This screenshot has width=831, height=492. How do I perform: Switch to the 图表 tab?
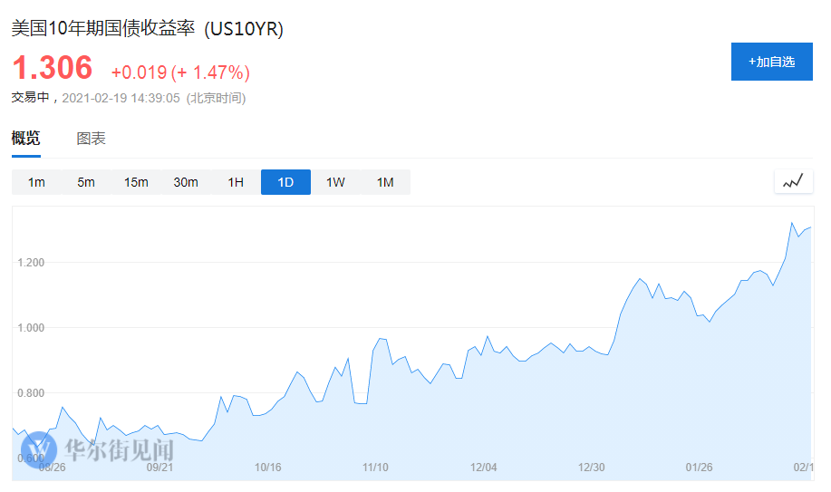pyautogui.click(x=91, y=139)
